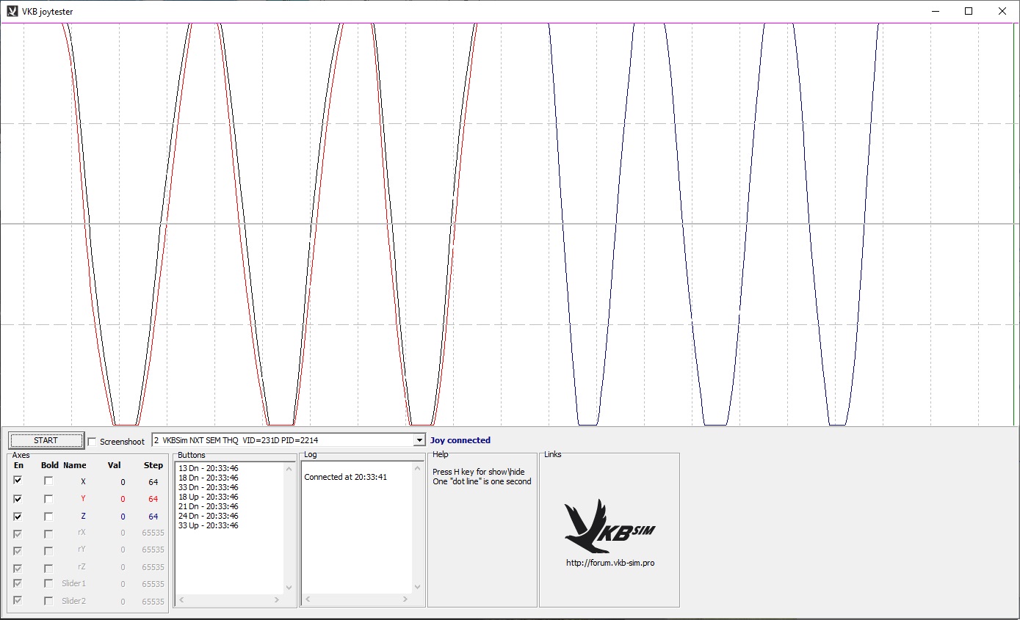This screenshot has width=1020, height=620.
Task: Check the Bold box for Slider1
Action: click(x=48, y=583)
